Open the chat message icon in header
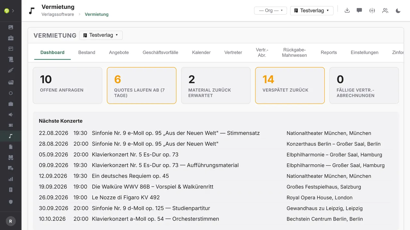The width and height of the screenshot is (410, 230). tap(359, 11)
